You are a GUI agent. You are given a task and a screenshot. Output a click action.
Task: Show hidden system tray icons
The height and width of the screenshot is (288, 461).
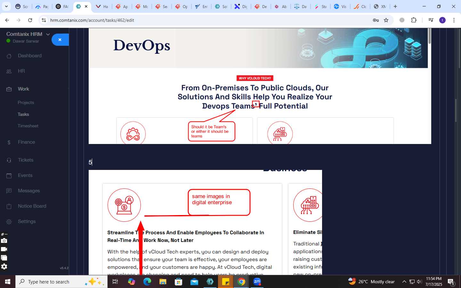click(x=404, y=282)
